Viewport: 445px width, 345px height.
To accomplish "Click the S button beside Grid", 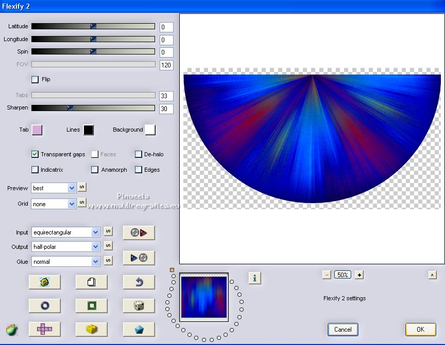I will 82,202.
